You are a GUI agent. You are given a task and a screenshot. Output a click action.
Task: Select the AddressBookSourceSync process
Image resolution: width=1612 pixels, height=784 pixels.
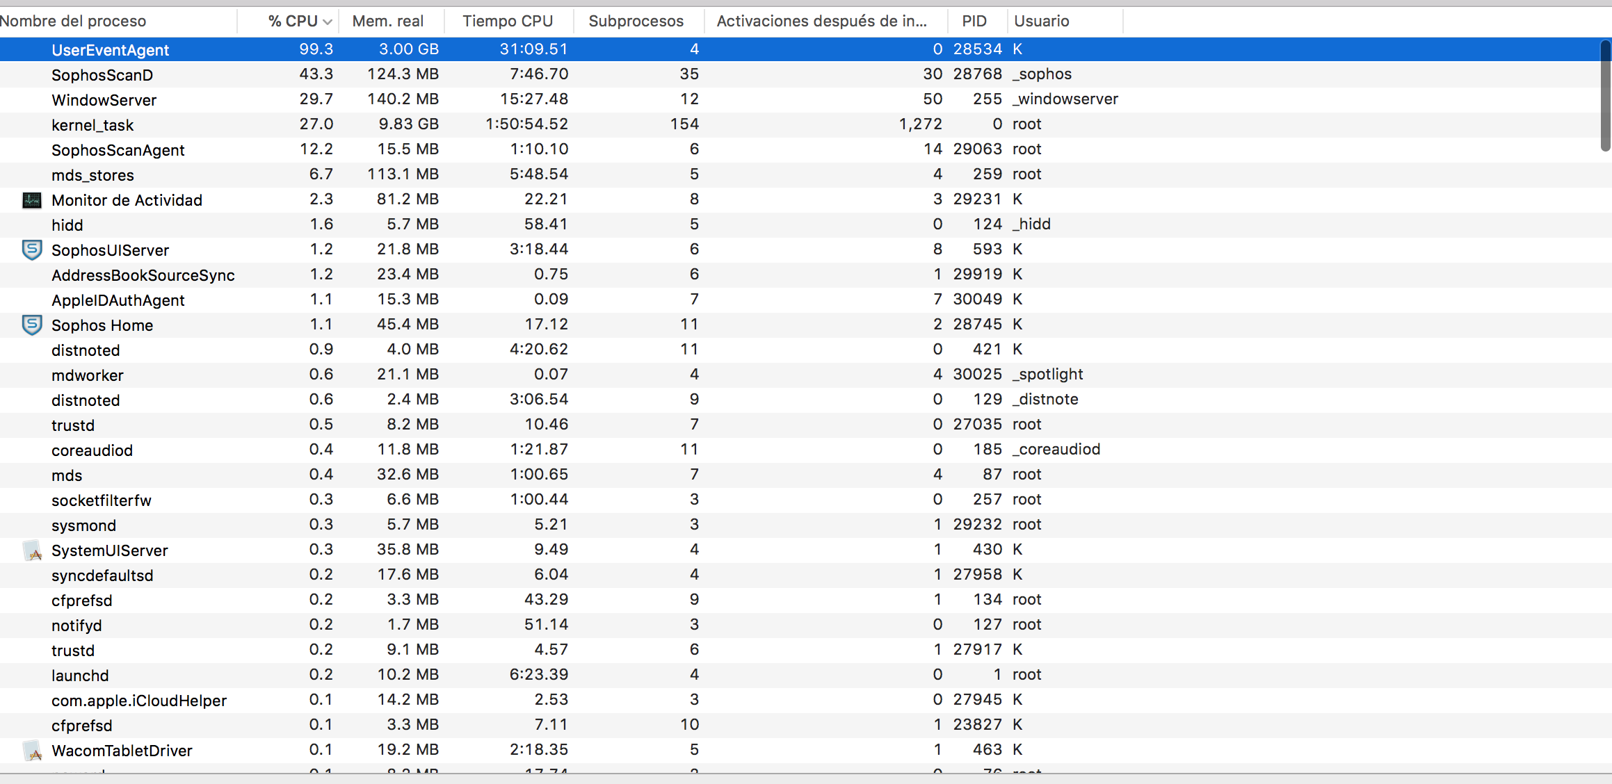click(143, 275)
